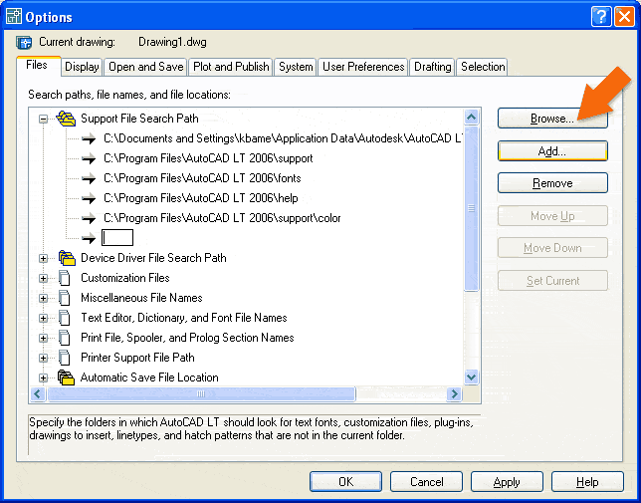
Task: Click the arrow icon beside the fonts path
Action: point(90,178)
